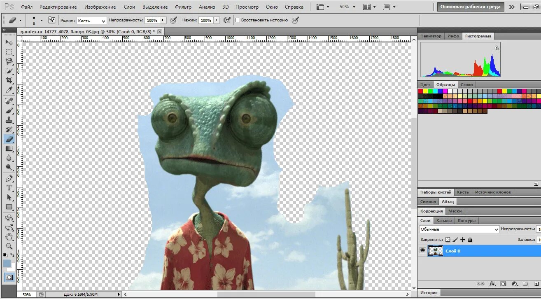Select the Path Selection tool
This screenshot has height=299, width=541.
coord(9,197)
